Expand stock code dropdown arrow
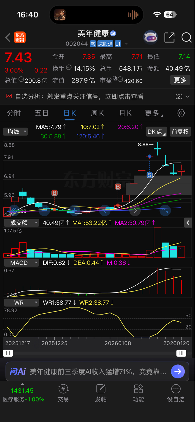Screen dimensions: 195x422 (x=126, y=44)
